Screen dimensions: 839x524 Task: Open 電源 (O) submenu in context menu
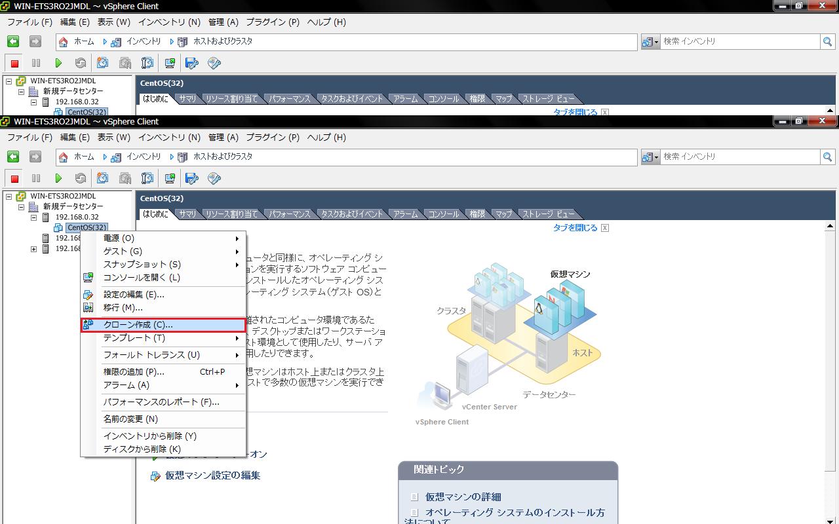(163, 238)
